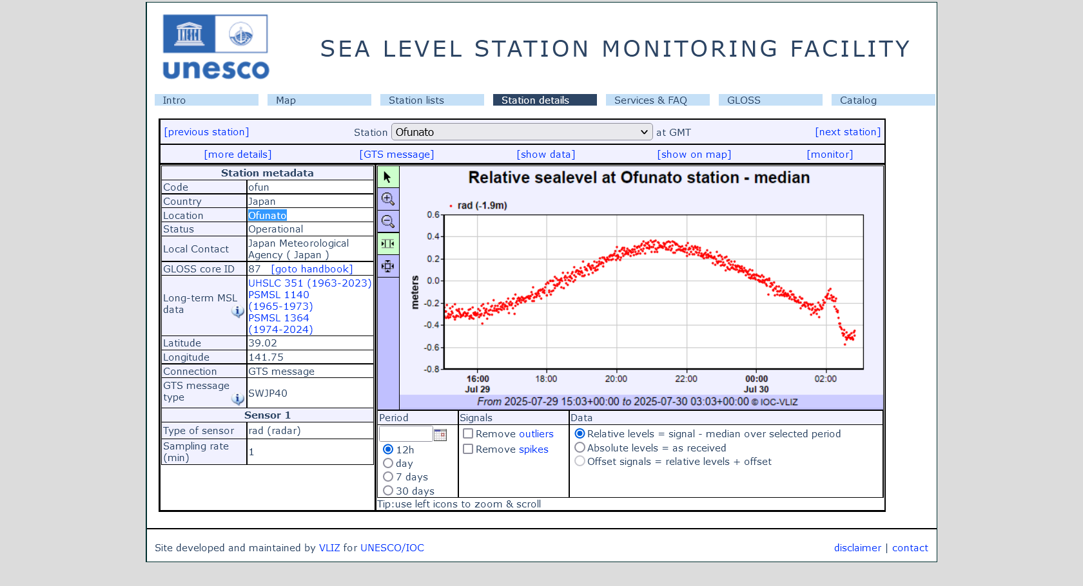Open the monitor link
The image size is (1083, 586).
point(830,155)
